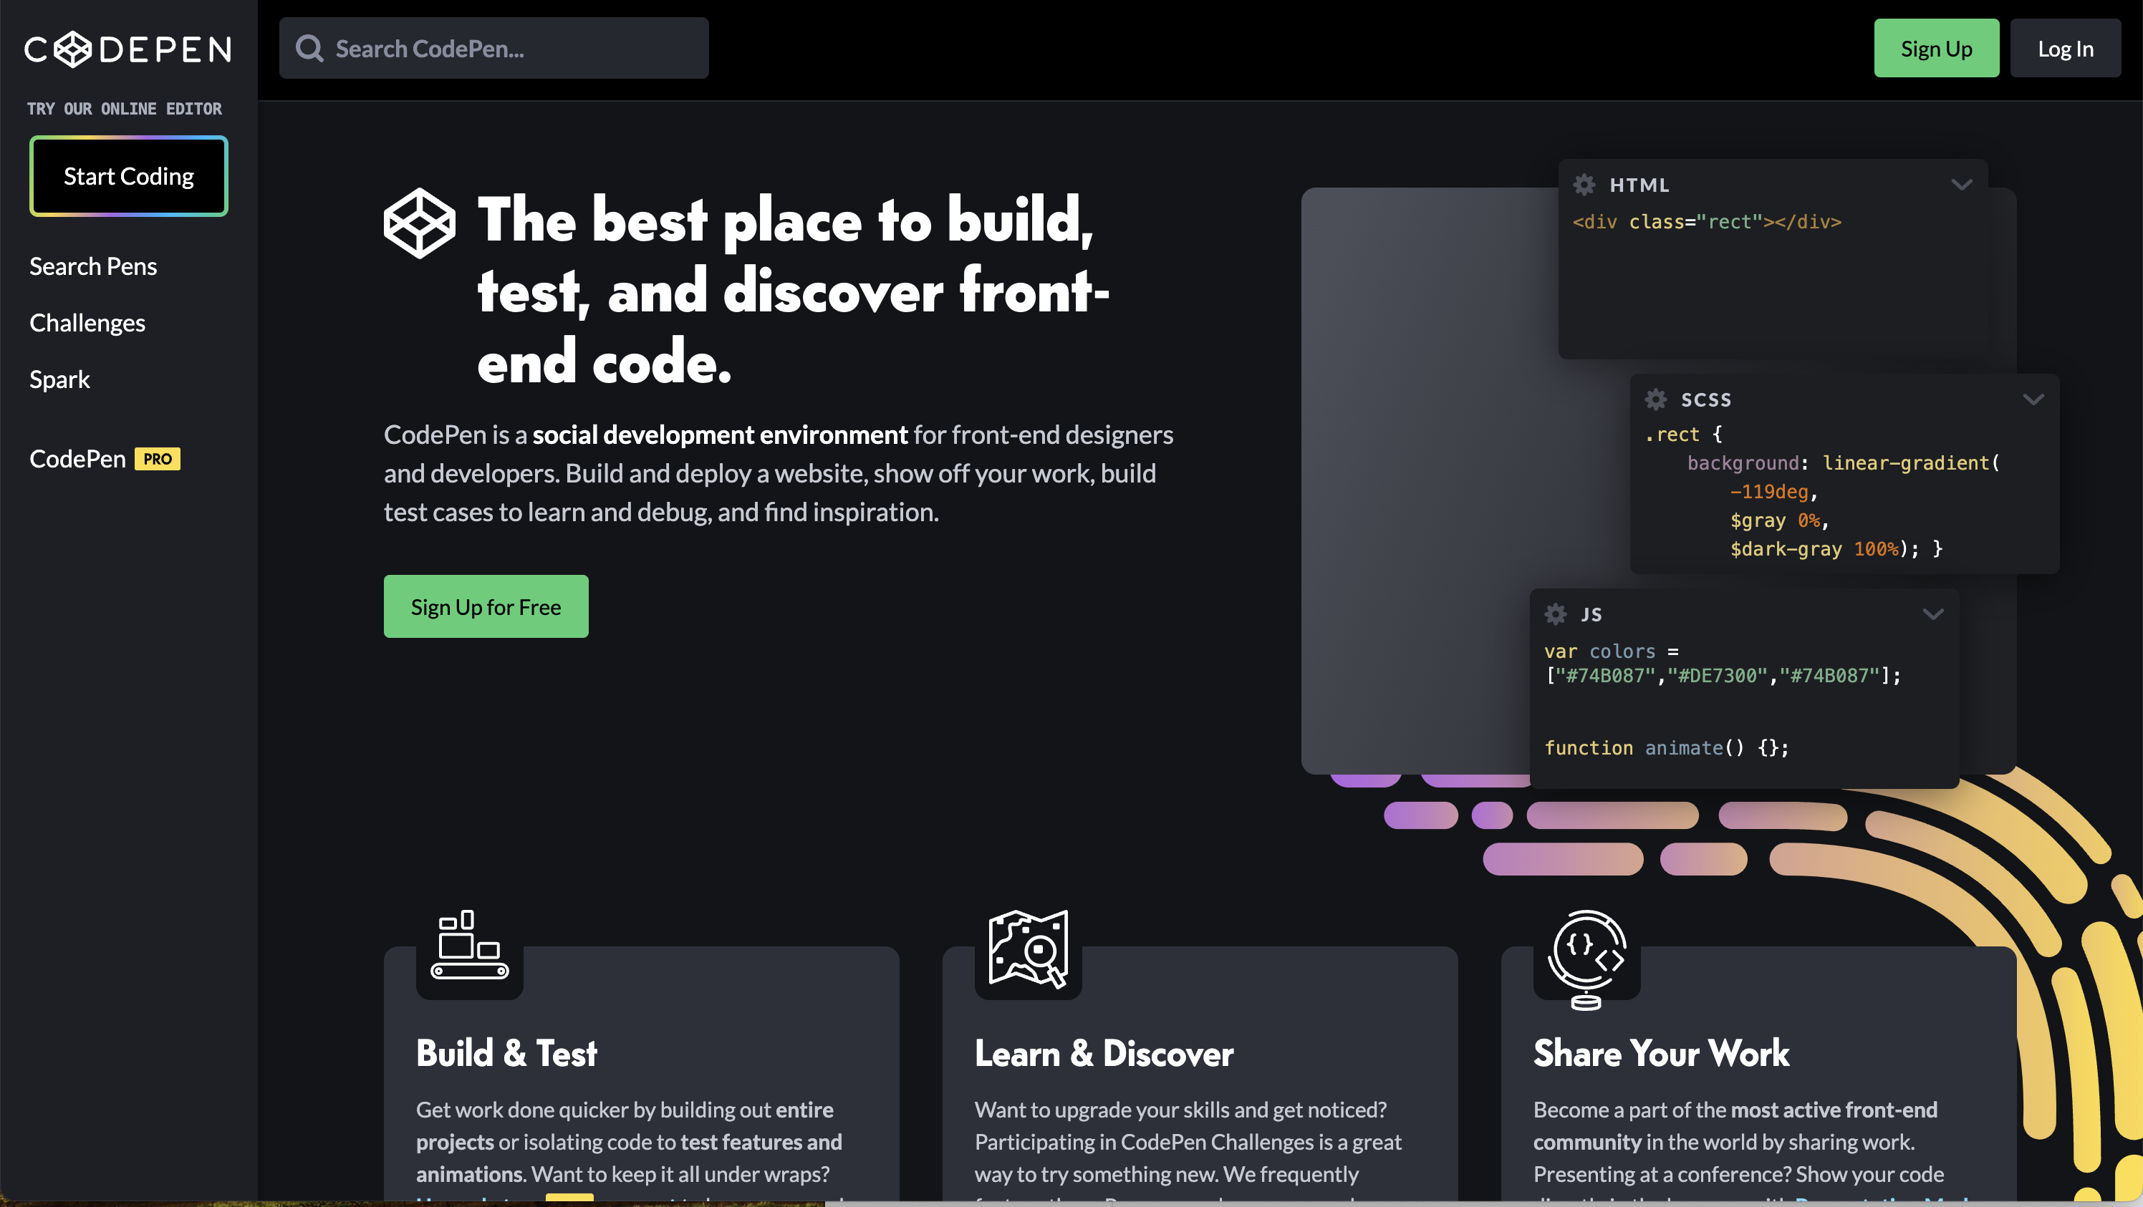The height and width of the screenshot is (1207, 2143).
Task: Click the Log In button
Action: [2066, 47]
